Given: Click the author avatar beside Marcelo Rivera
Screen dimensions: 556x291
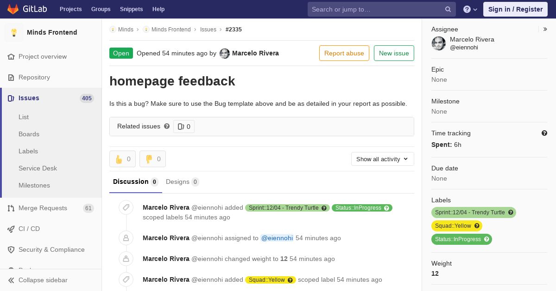Looking at the screenshot, I should (225, 53).
